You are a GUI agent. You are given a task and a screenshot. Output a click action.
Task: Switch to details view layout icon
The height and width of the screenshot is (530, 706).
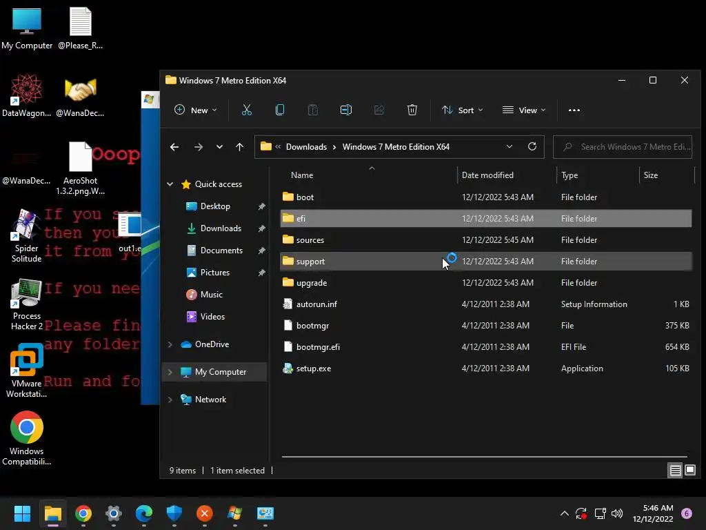click(676, 471)
